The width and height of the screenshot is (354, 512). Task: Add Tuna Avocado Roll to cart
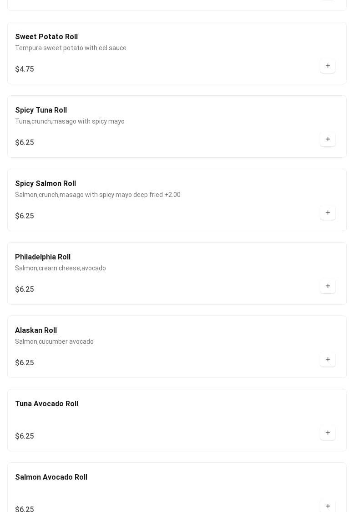point(328,433)
